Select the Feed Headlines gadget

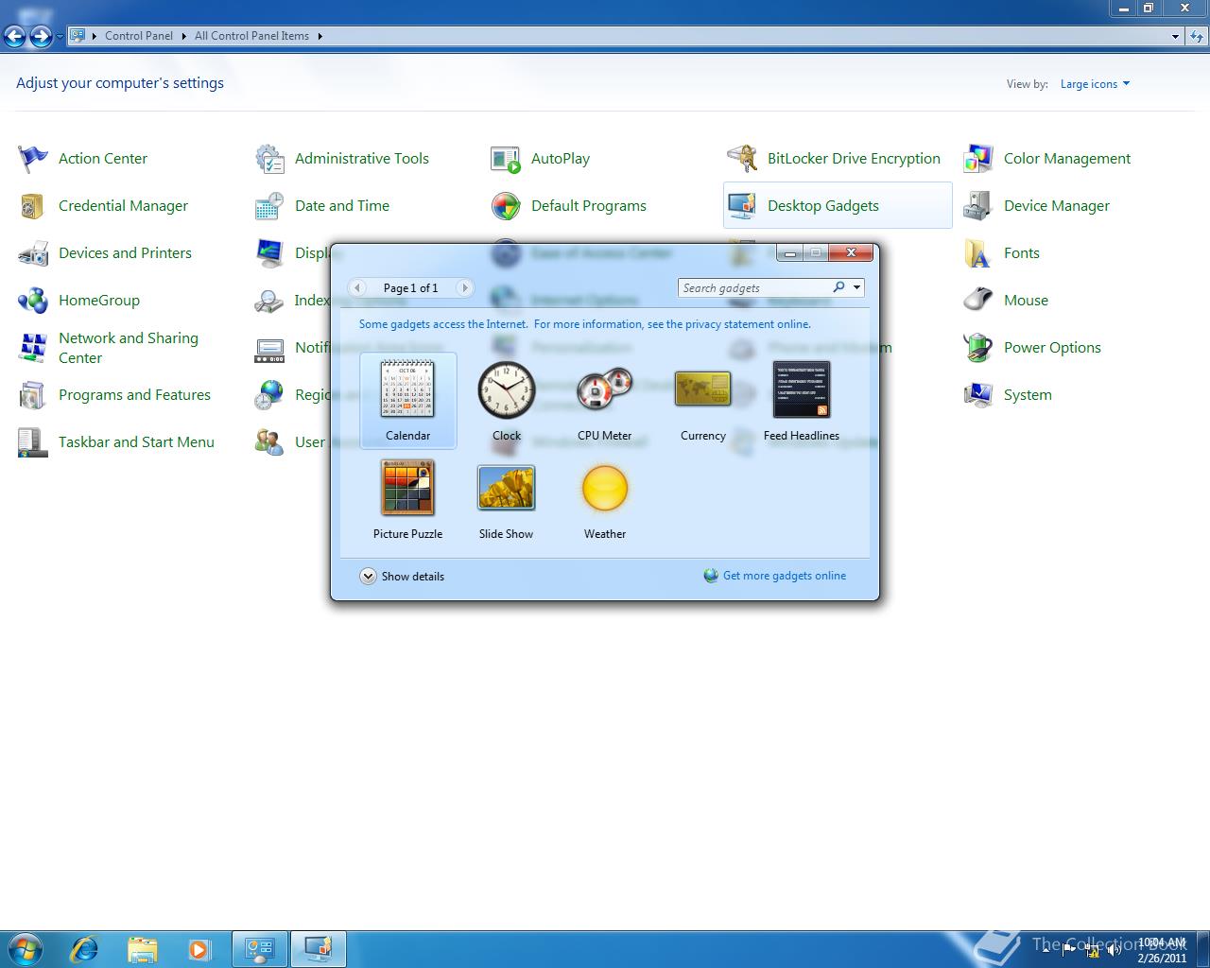(x=801, y=389)
